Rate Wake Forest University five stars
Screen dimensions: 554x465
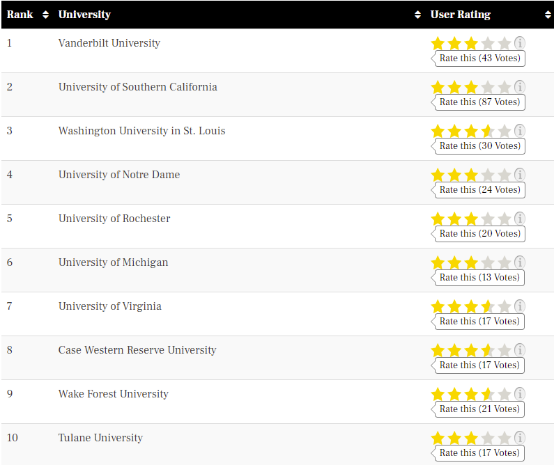click(505, 394)
